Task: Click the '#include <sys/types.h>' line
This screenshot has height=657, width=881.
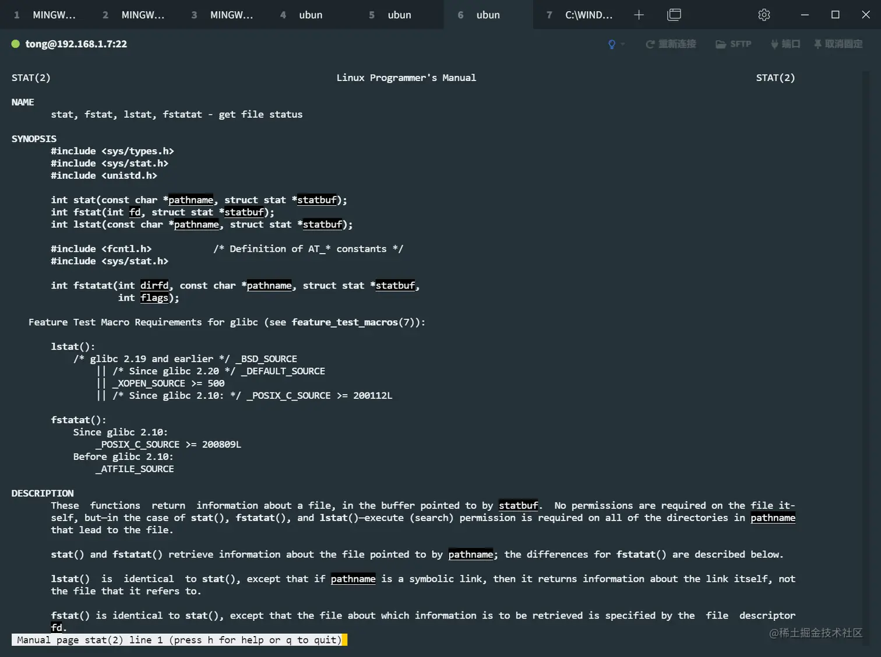Action: (x=112, y=151)
